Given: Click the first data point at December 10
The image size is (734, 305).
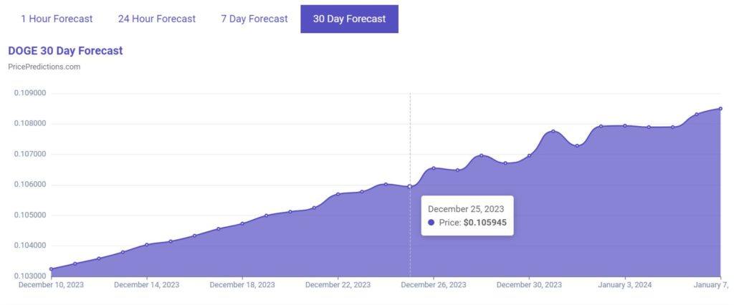Looking at the screenshot, I should pos(51,269).
